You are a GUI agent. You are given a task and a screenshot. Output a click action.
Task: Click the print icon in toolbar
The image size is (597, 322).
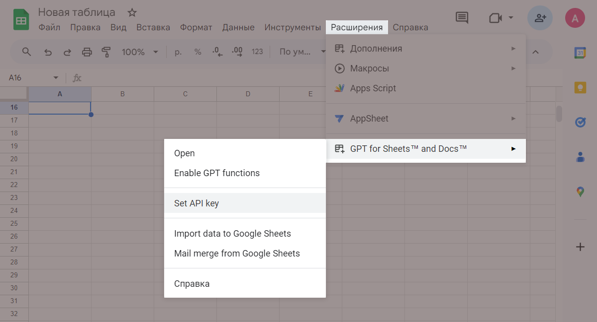pos(87,52)
